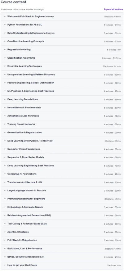Click the chevron beside Regression Modeling
124x271 pixels.
pos(5,50)
